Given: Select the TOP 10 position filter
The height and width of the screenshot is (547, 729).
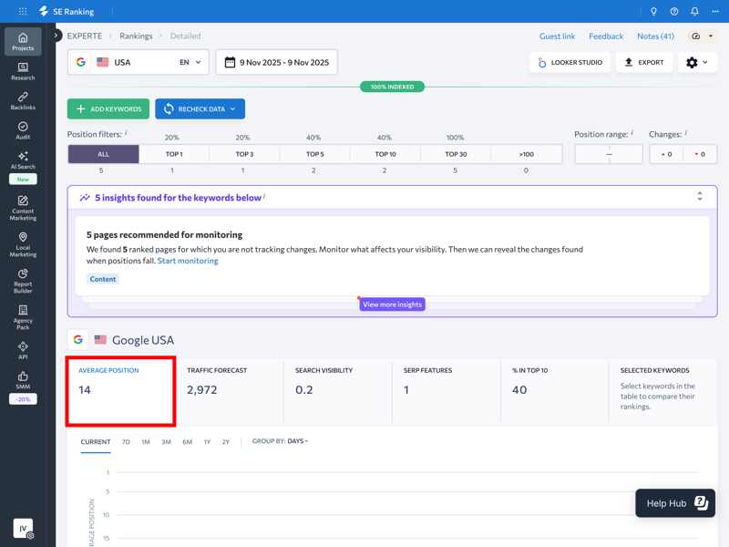Looking at the screenshot, I should click(385, 154).
